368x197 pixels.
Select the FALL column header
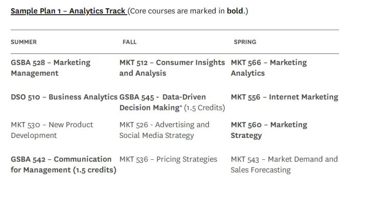click(129, 42)
